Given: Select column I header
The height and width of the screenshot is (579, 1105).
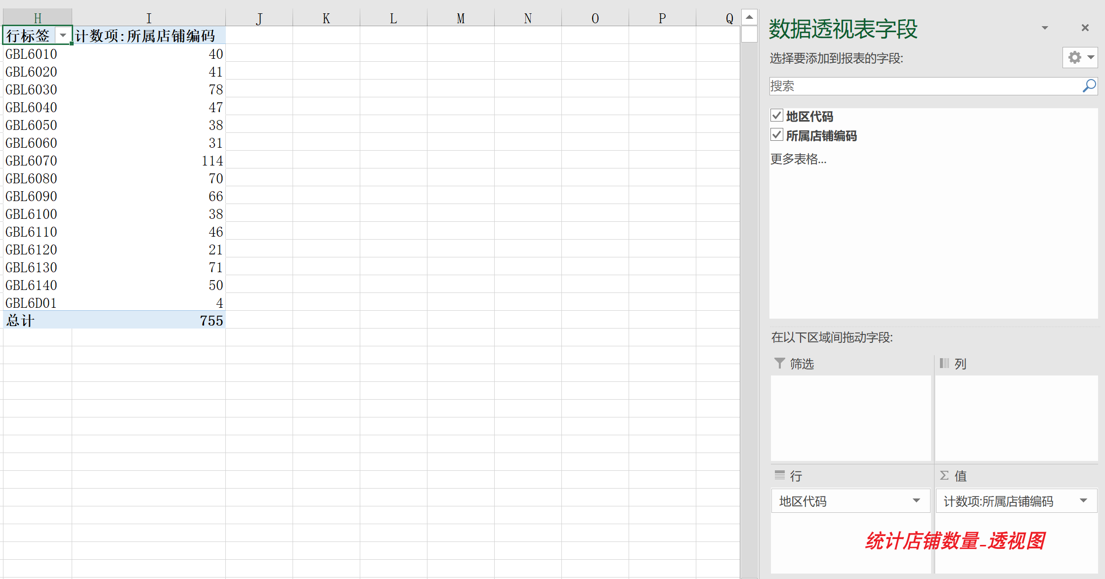Looking at the screenshot, I should coord(149,18).
